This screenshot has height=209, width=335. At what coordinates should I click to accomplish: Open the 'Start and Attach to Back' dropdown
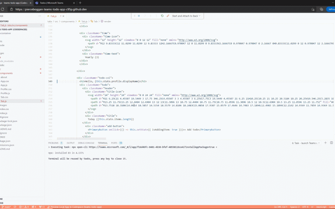pyautogui.click(x=186, y=16)
